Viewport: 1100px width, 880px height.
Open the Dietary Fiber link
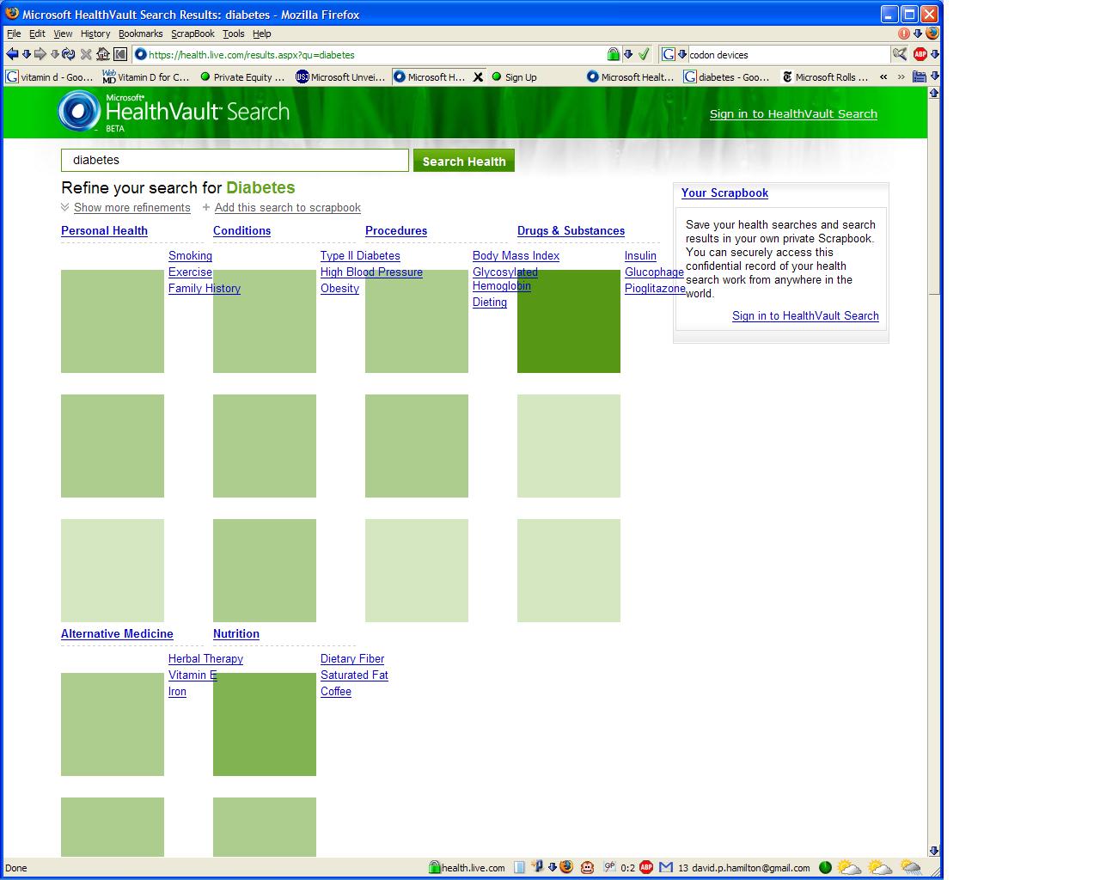pyautogui.click(x=352, y=658)
